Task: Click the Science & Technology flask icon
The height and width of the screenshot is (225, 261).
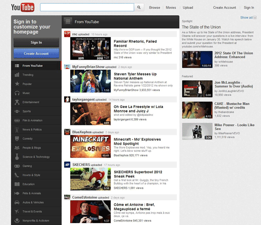Action: (17, 157)
